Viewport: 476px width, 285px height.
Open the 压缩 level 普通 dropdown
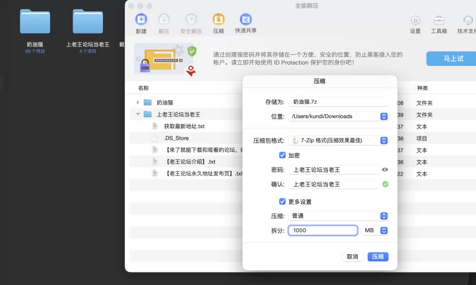pyautogui.click(x=339, y=216)
